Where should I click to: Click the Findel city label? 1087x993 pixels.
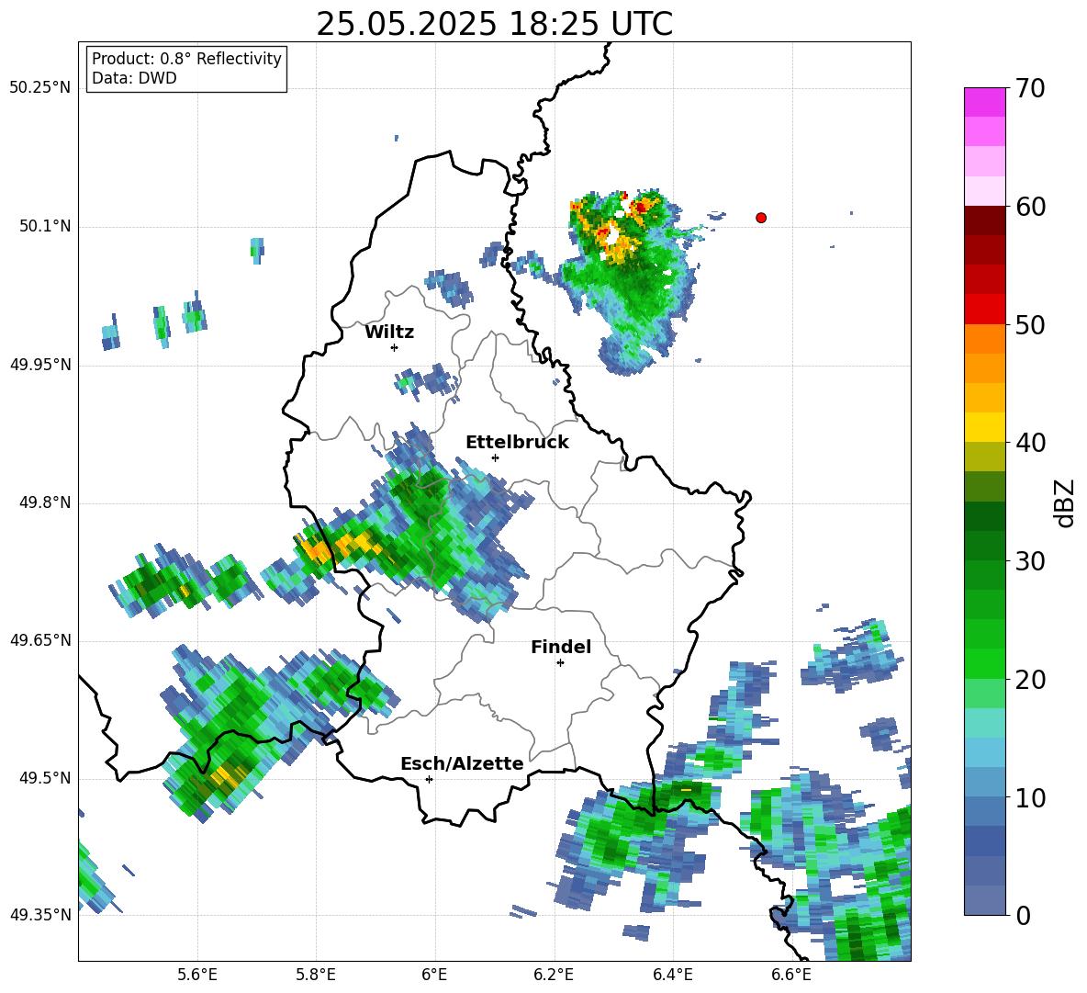pos(561,647)
